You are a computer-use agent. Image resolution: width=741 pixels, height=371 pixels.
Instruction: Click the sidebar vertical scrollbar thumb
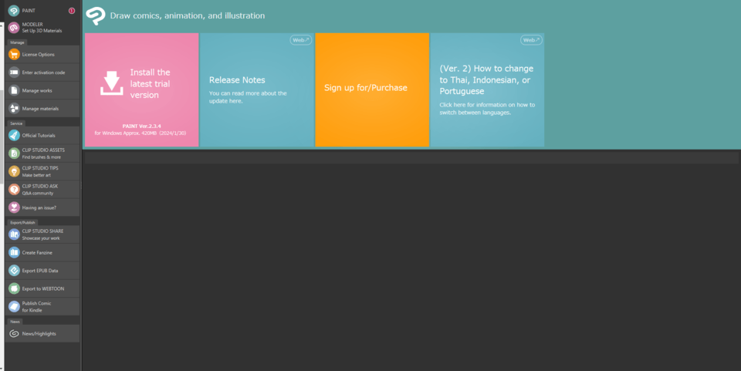click(2, 136)
